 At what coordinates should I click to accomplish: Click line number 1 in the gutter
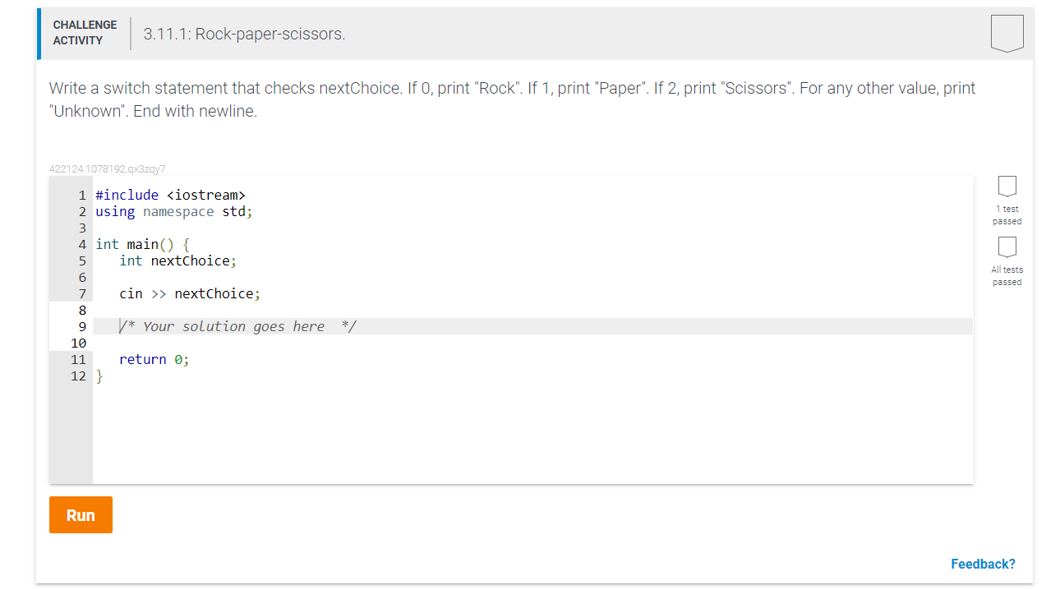pyautogui.click(x=81, y=195)
